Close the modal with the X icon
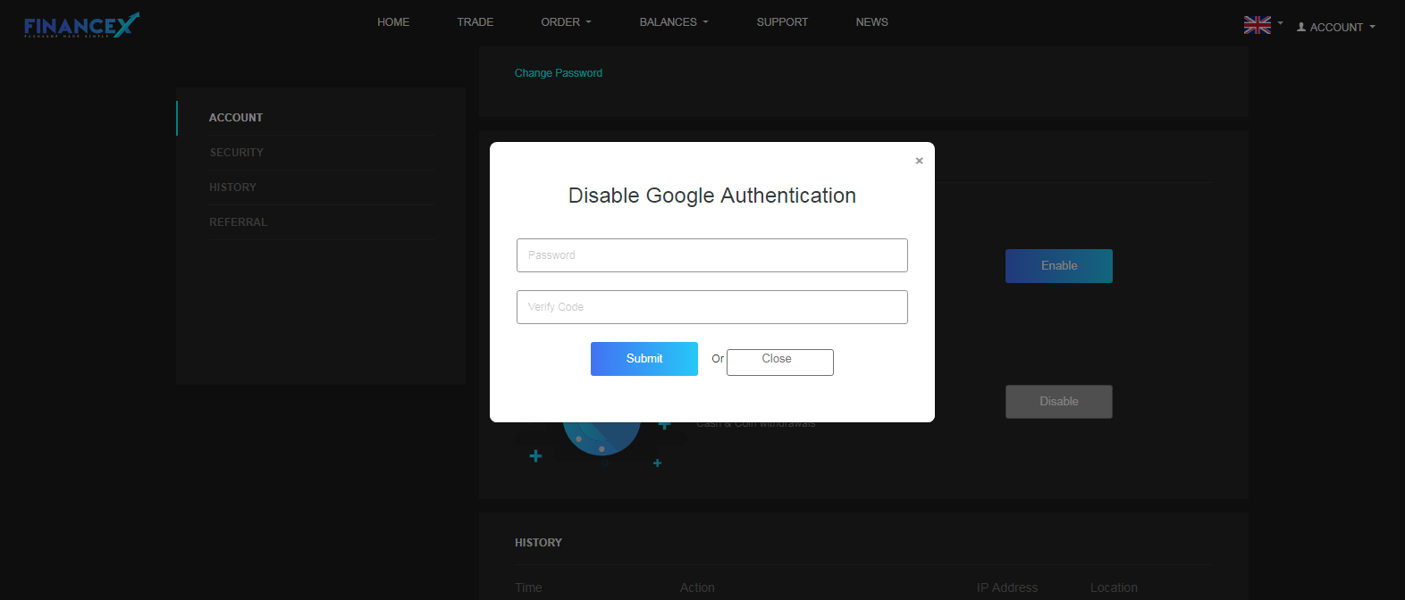Image resolution: width=1405 pixels, height=600 pixels. pos(919,161)
